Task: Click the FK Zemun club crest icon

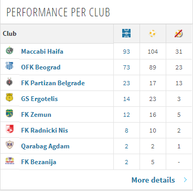Action: 9,113
